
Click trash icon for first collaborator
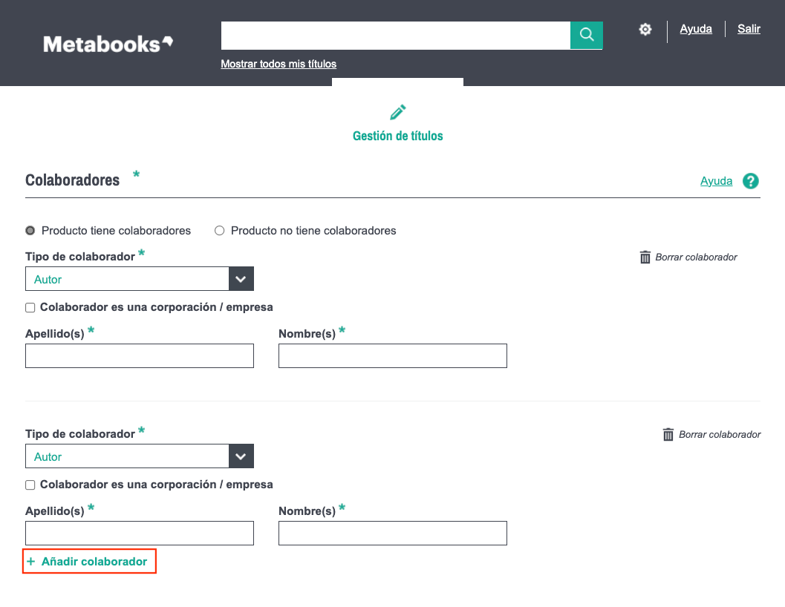[645, 257]
